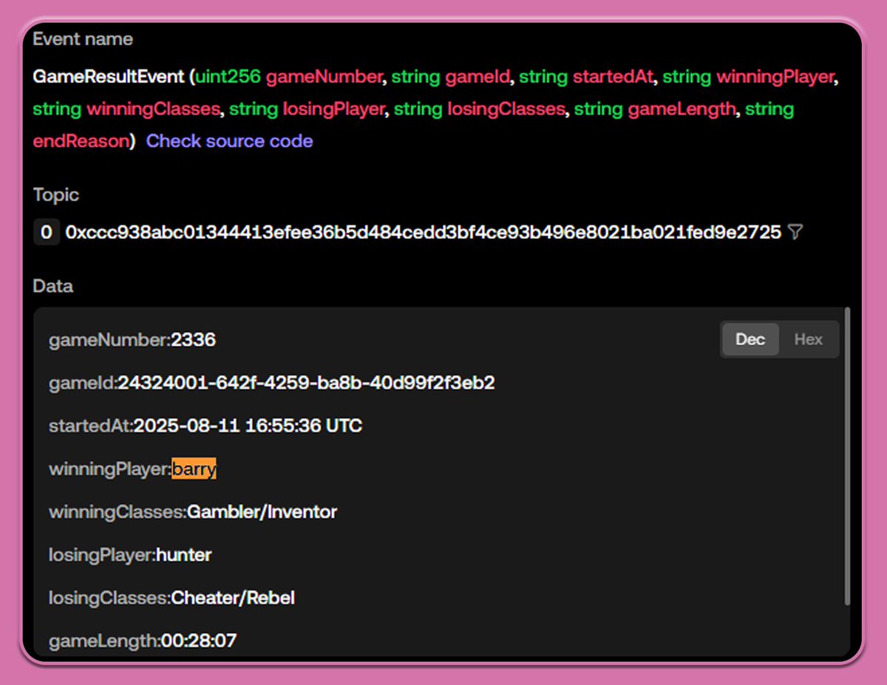887x685 pixels.
Task: Click the filter icon next to the topic hash
Action: point(795,233)
